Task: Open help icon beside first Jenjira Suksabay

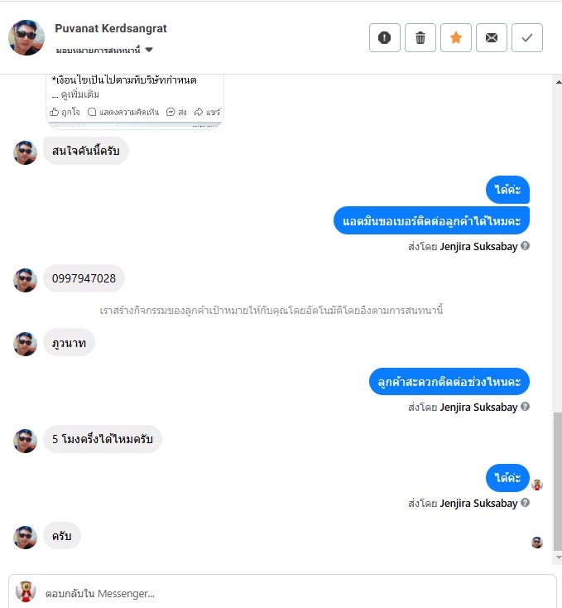Action: click(525, 246)
